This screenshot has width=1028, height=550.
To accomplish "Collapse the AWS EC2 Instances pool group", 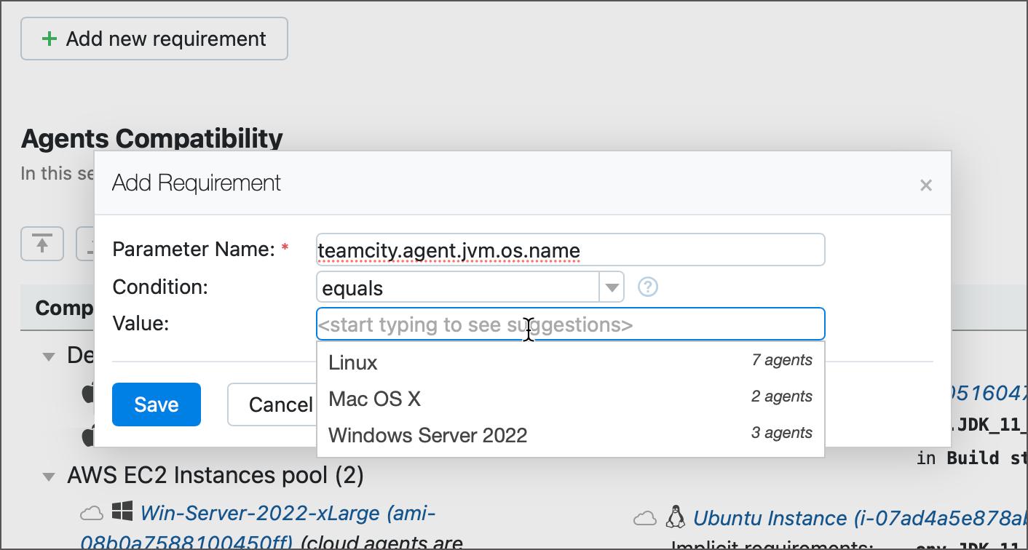I will tap(49, 477).
